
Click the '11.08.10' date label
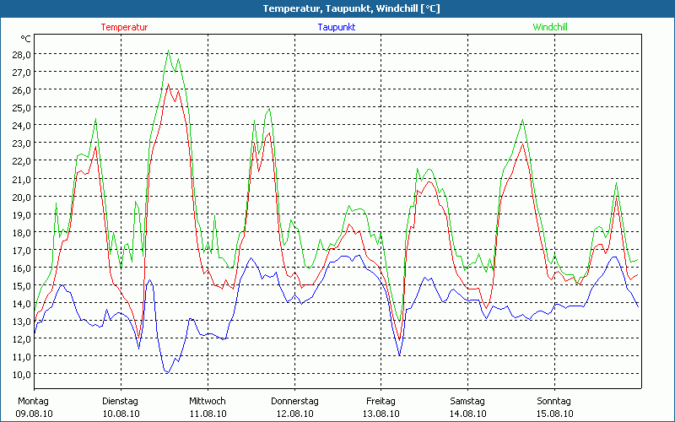click(208, 414)
